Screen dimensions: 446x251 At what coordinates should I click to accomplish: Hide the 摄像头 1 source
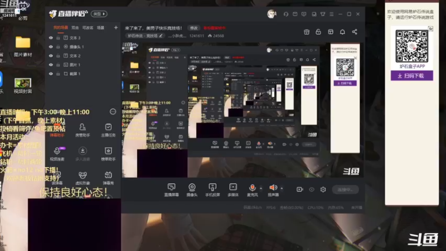pos(51,47)
